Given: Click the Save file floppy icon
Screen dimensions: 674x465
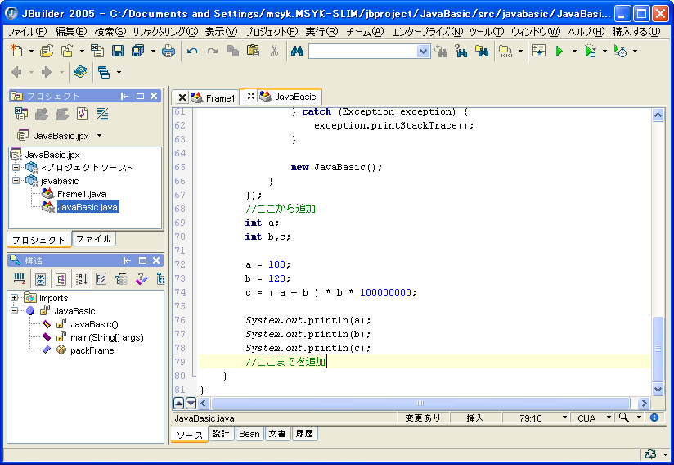Looking at the screenshot, I should [118, 51].
